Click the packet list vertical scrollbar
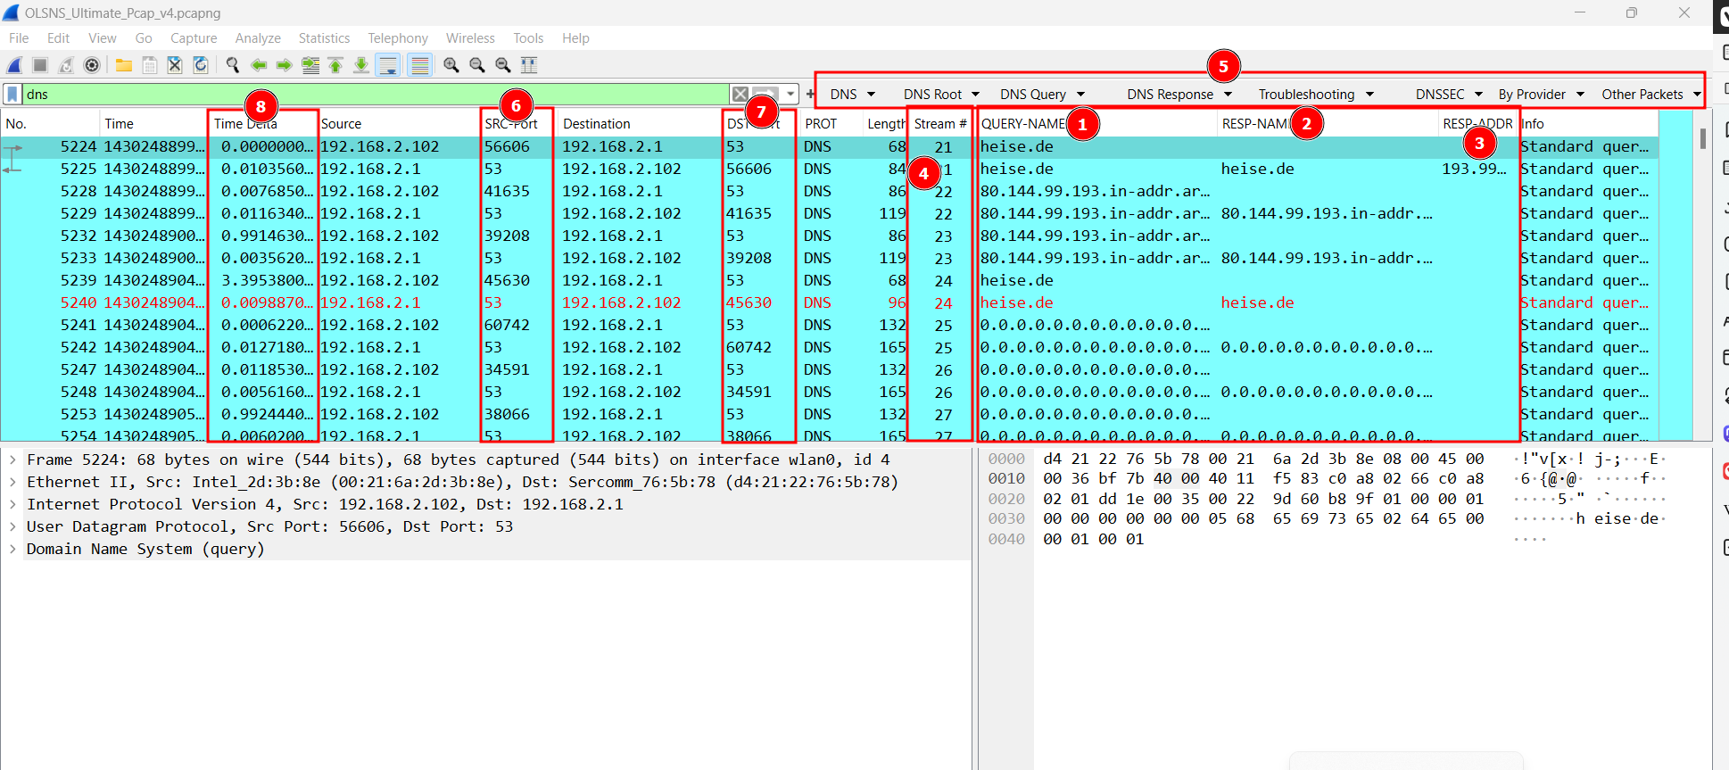 pos(1702,268)
